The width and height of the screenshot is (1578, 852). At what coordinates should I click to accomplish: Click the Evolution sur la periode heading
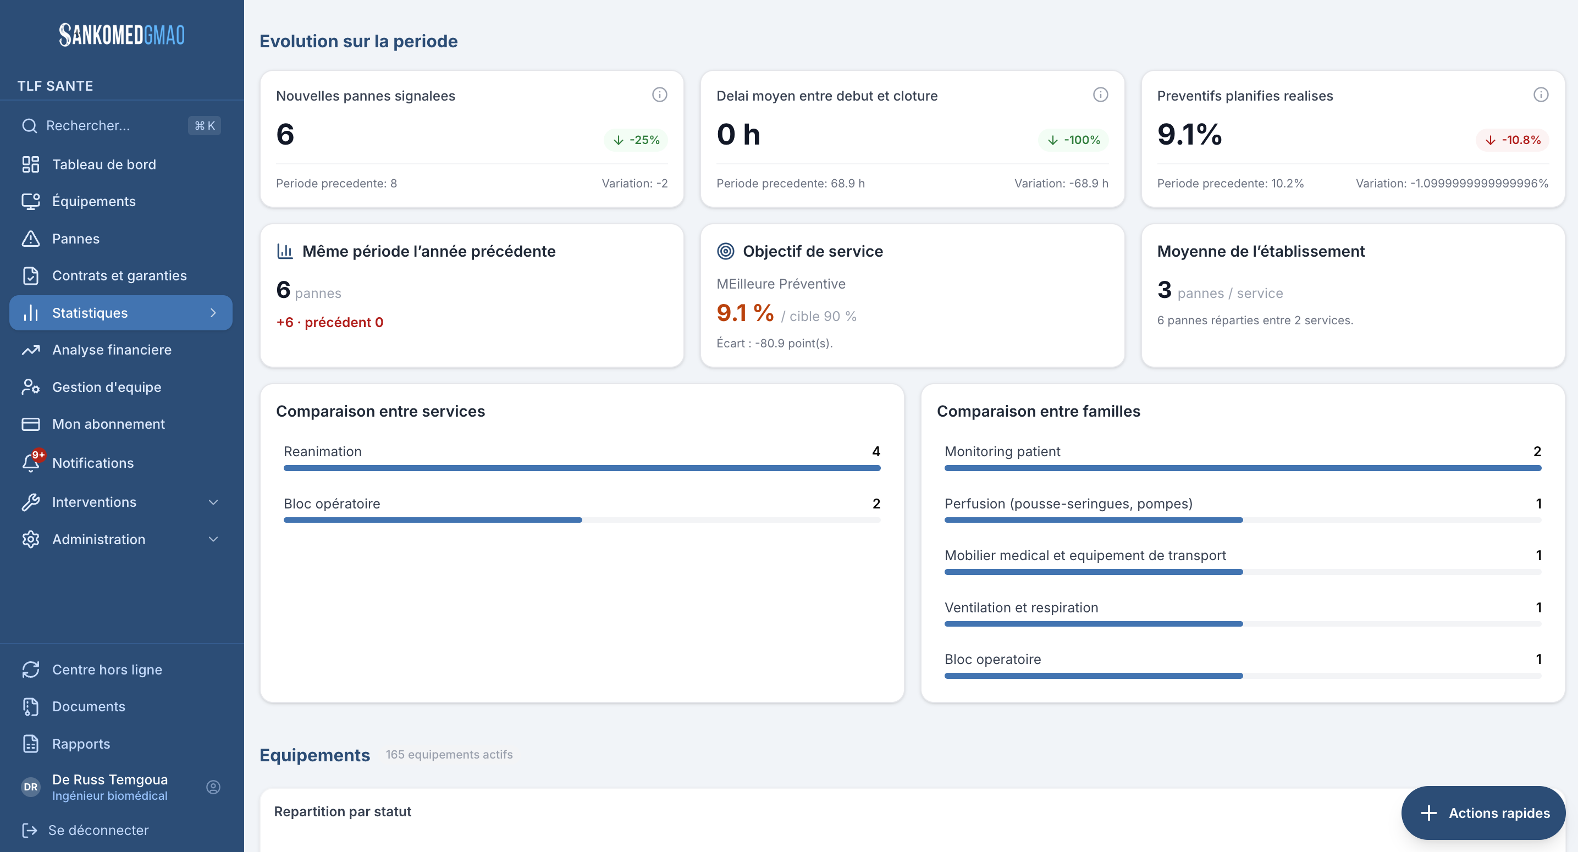click(358, 41)
